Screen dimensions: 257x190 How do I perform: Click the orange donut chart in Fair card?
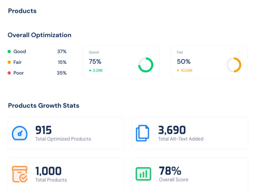(234, 65)
